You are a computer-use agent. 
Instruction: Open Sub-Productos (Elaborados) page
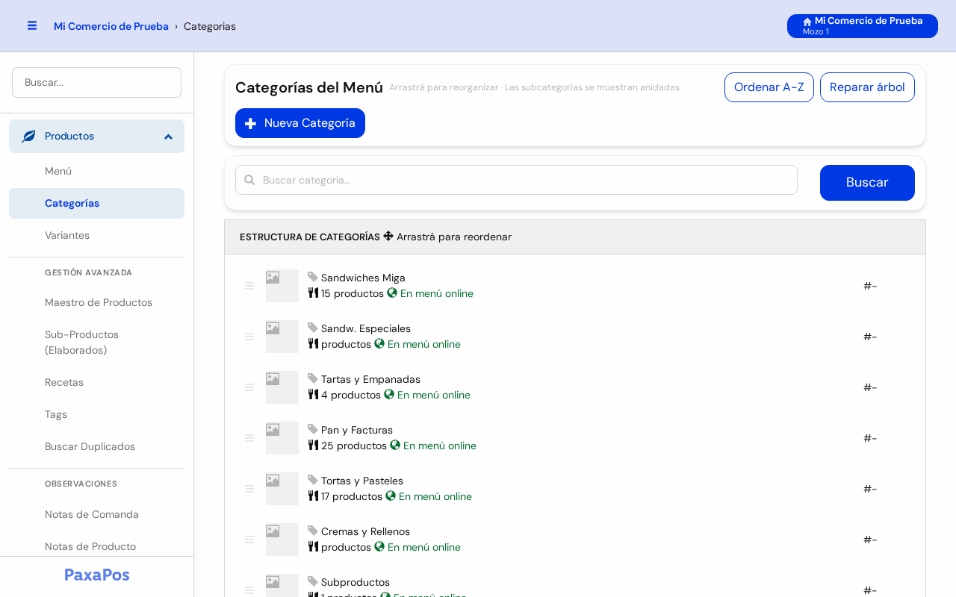[96, 342]
